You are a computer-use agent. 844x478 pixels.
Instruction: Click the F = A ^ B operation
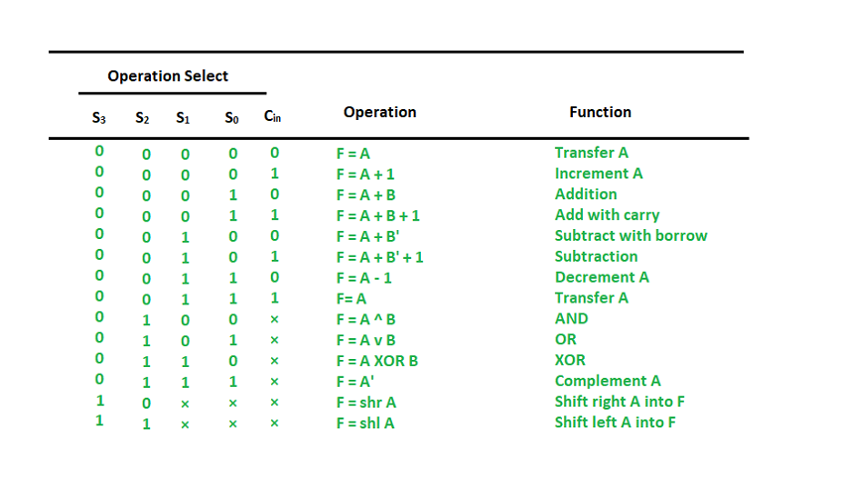click(x=366, y=319)
